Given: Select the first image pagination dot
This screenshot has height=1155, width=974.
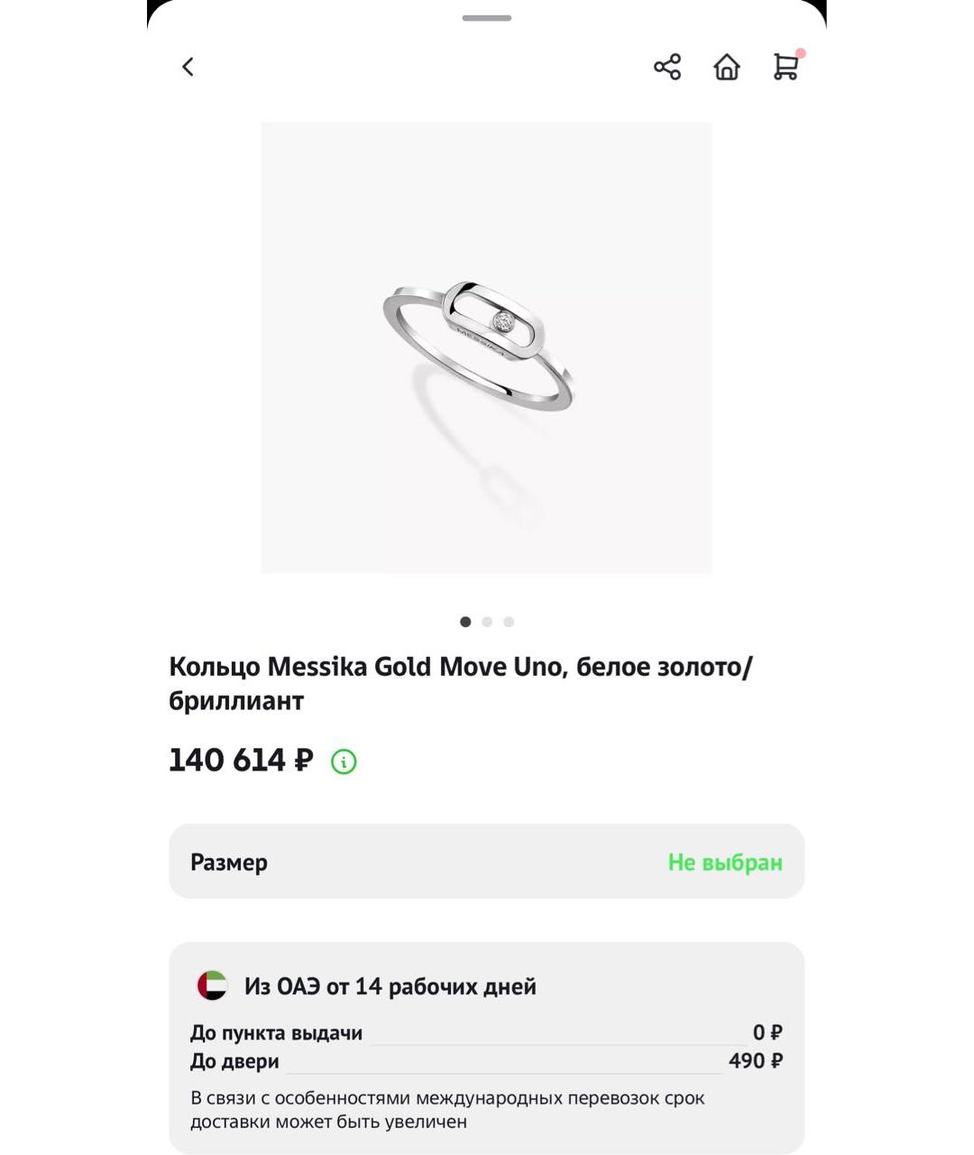Looking at the screenshot, I should (x=465, y=622).
